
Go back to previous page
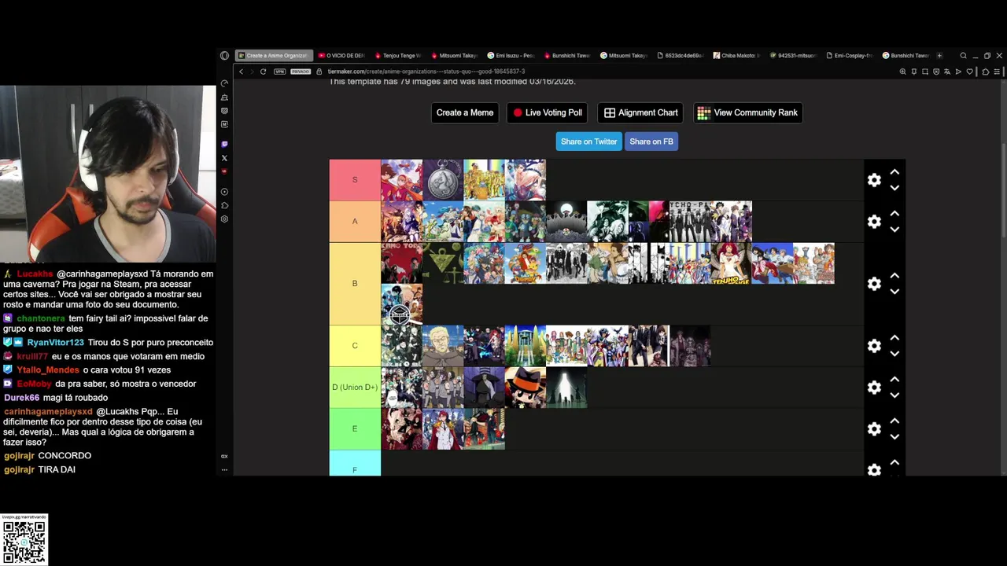(241, 72)
